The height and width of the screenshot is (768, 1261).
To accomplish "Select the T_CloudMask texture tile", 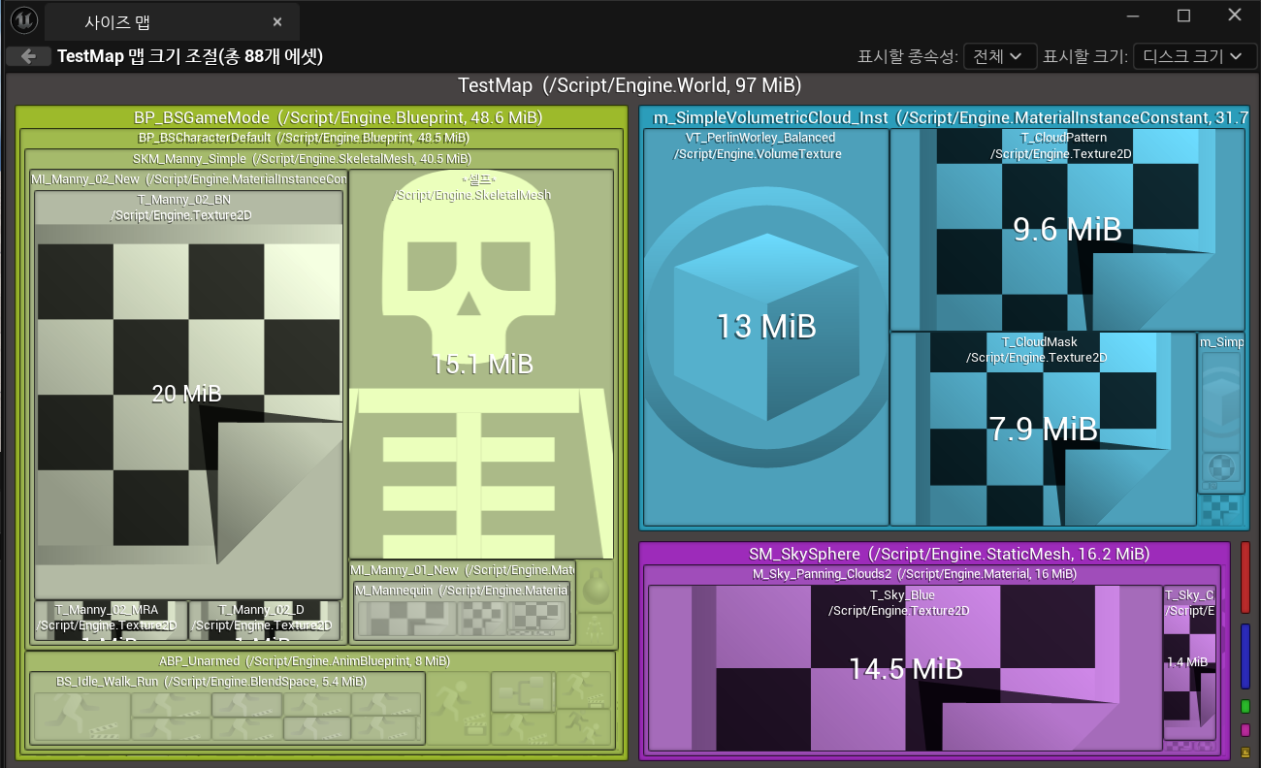I will pos(1043,432).
